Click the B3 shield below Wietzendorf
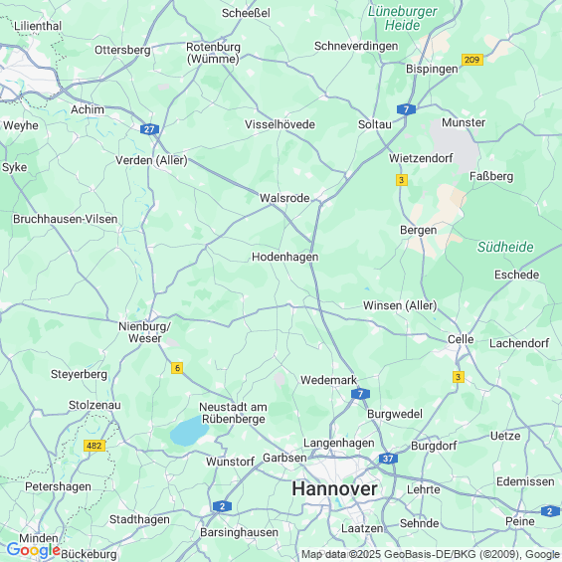 pos(402,180)
